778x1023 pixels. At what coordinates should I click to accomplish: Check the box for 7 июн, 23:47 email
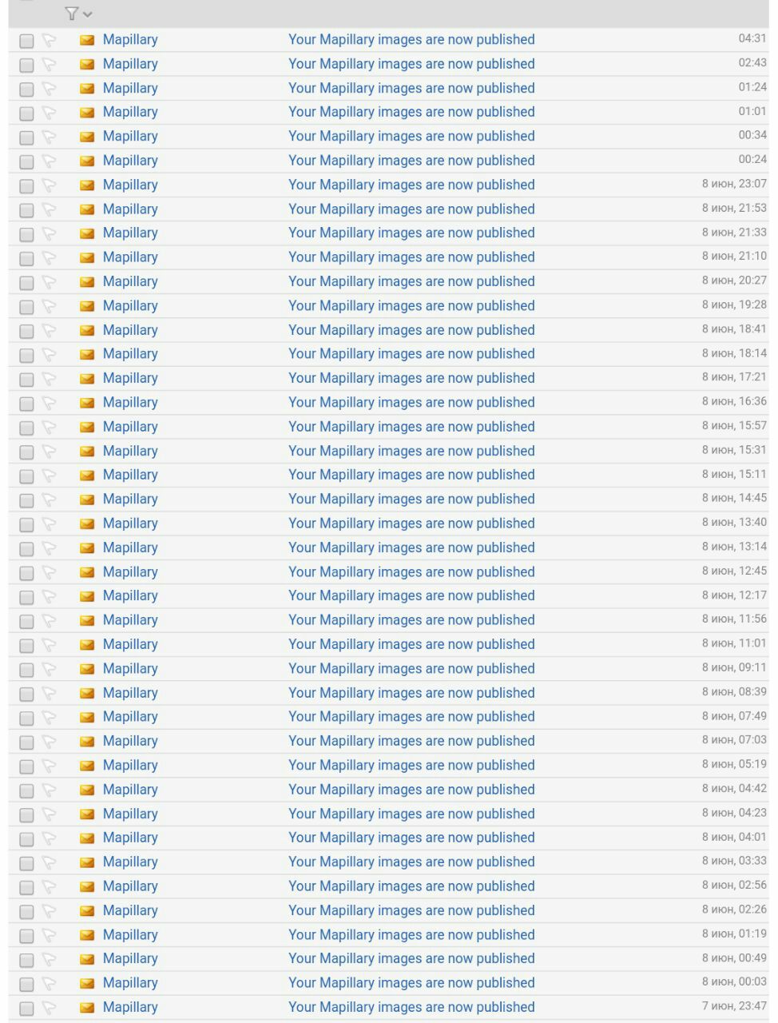(x=26, y=1009)
